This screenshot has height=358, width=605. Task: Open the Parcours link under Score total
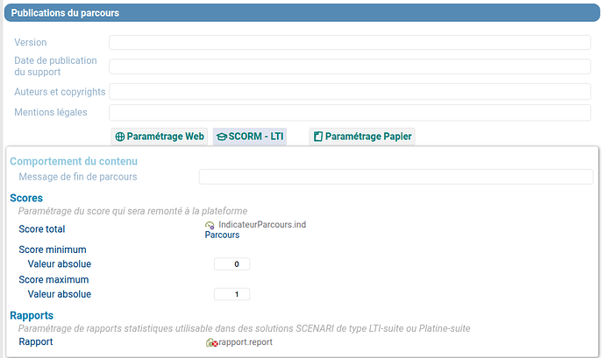pyautogui.click(x=222, y=235)
